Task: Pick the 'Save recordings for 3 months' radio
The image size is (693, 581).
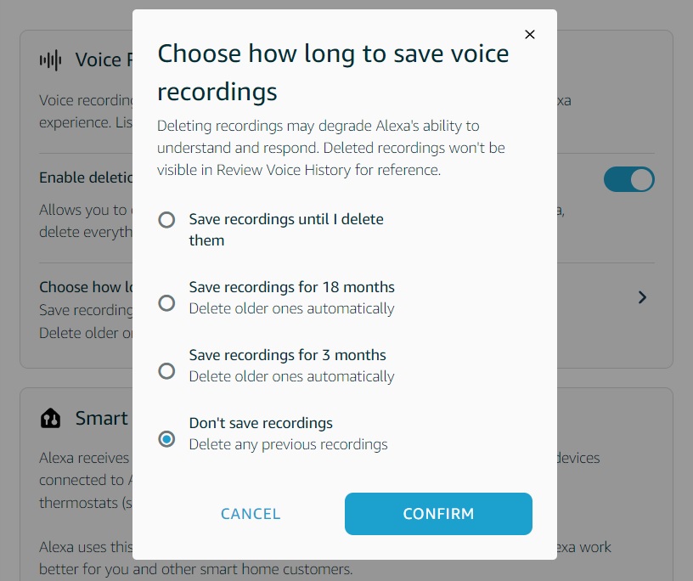Action: [167, 371]
